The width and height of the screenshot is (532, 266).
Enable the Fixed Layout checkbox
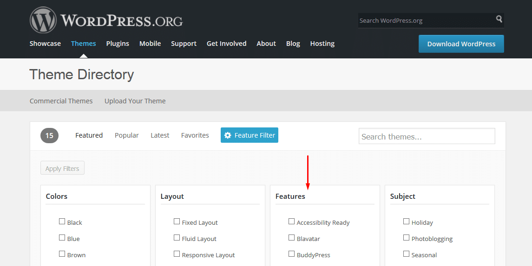(x=177, y=222)
